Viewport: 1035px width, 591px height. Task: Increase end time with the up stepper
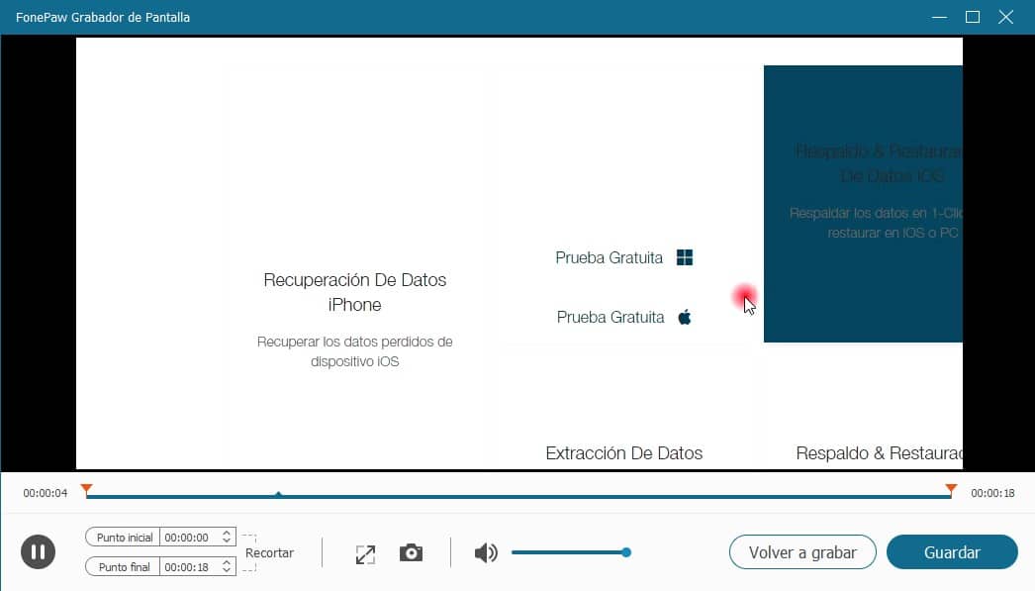(227, 562)
